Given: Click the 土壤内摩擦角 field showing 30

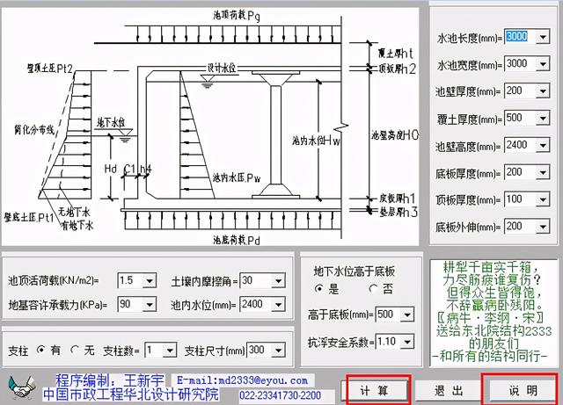Looking at the screenshot, I should pos(256,280).
